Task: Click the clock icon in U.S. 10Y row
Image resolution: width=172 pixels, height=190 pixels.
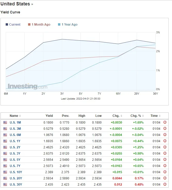Action: tap(165, 172)
